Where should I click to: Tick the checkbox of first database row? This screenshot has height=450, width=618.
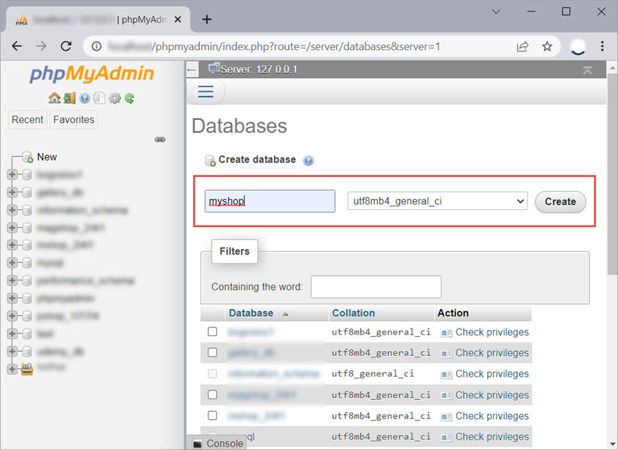[x=212, y=332]
